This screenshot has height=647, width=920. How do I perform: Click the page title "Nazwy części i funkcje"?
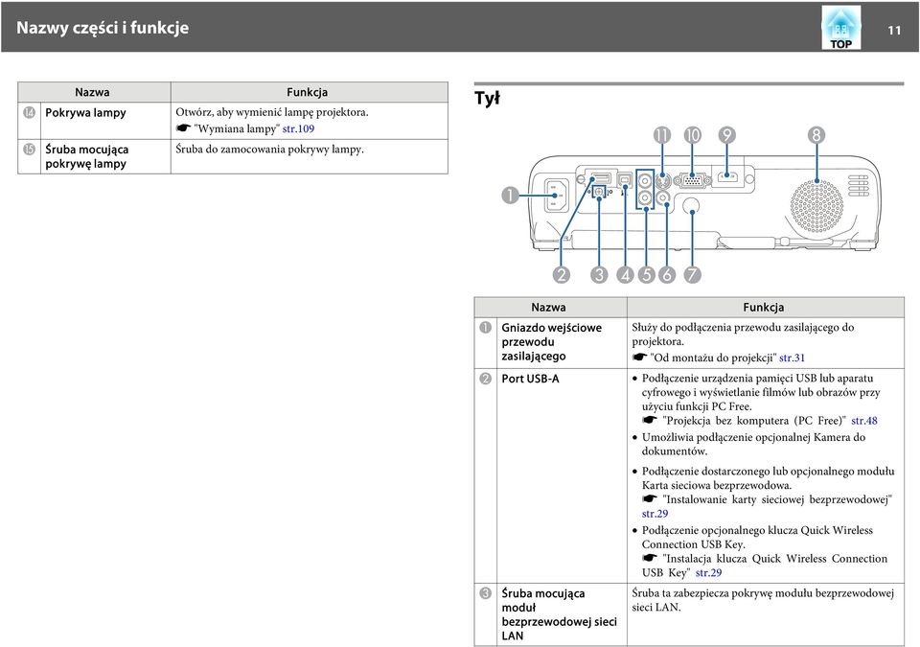point(103,28)
